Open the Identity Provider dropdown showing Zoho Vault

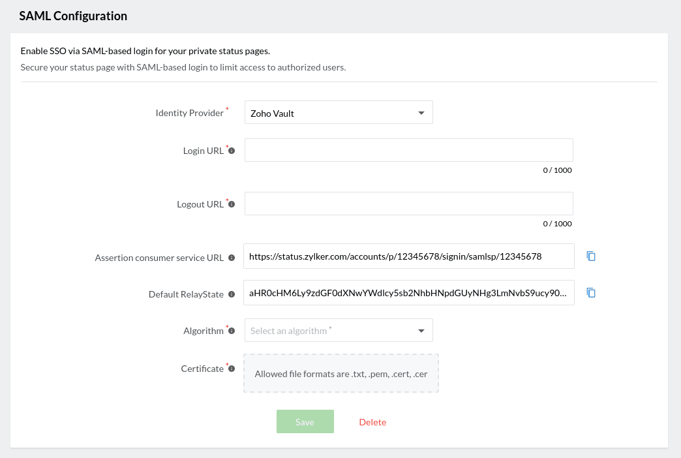point(339,113)
